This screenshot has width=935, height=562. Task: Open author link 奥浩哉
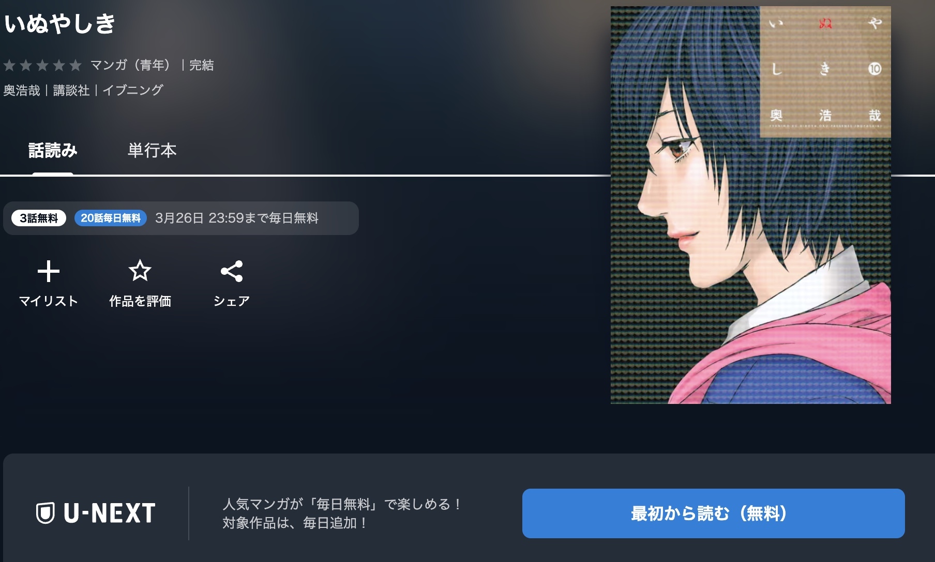(22, 90)
